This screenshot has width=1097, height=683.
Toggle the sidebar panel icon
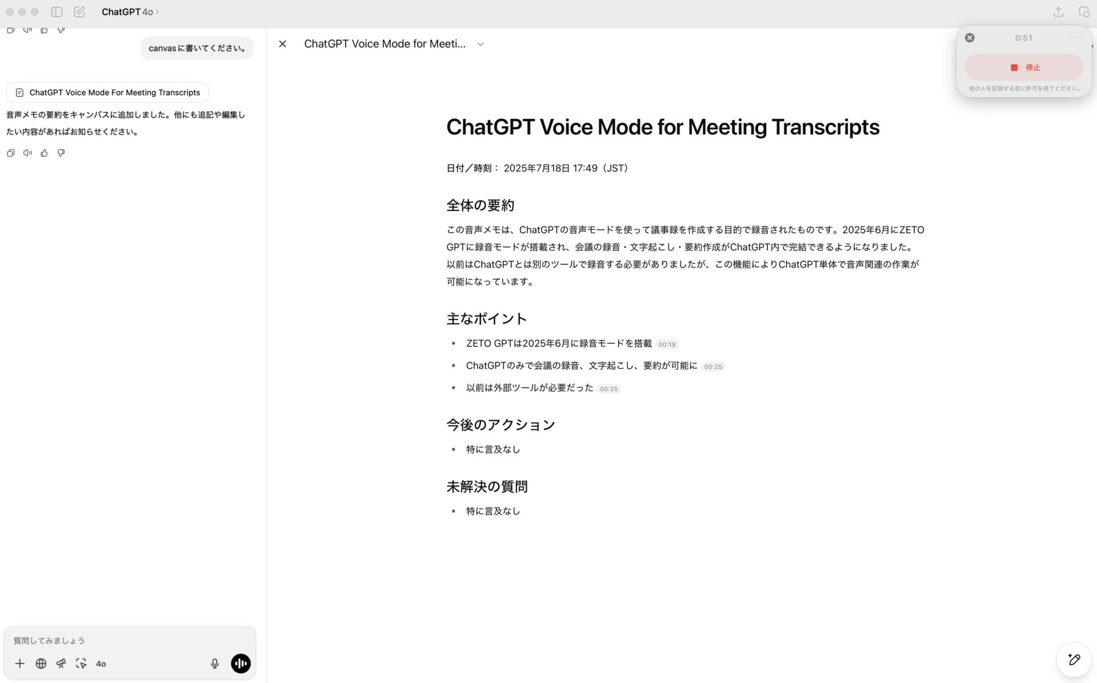point(57,11)
